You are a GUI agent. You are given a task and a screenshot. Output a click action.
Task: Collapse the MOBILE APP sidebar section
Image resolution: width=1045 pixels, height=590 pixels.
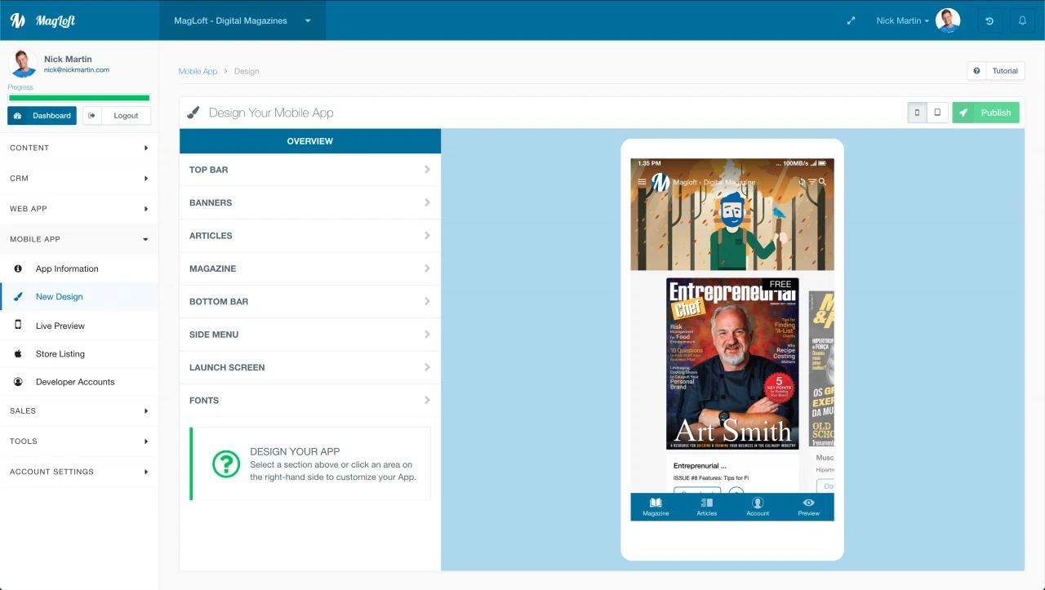click(x=78, y=239)
